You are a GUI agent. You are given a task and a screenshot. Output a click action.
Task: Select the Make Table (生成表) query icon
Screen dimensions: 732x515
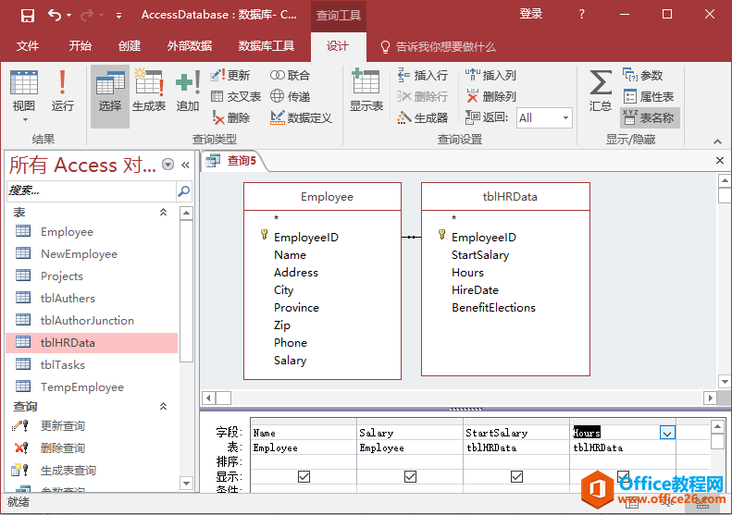coord(148,90)
